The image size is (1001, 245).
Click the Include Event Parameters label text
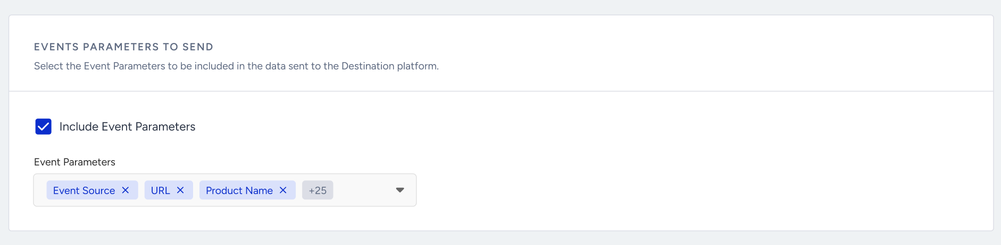click(x=127, y=127)
